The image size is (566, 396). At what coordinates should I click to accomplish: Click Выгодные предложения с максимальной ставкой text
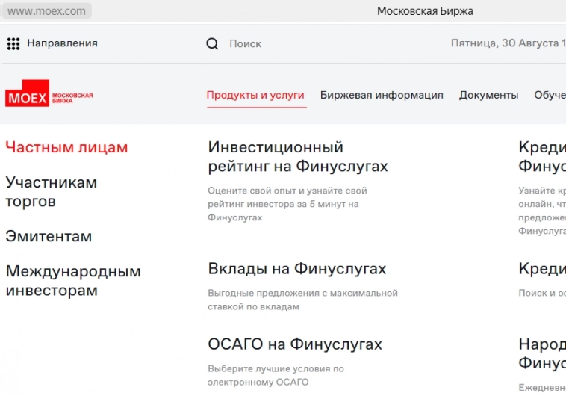(x=303, y=300)
